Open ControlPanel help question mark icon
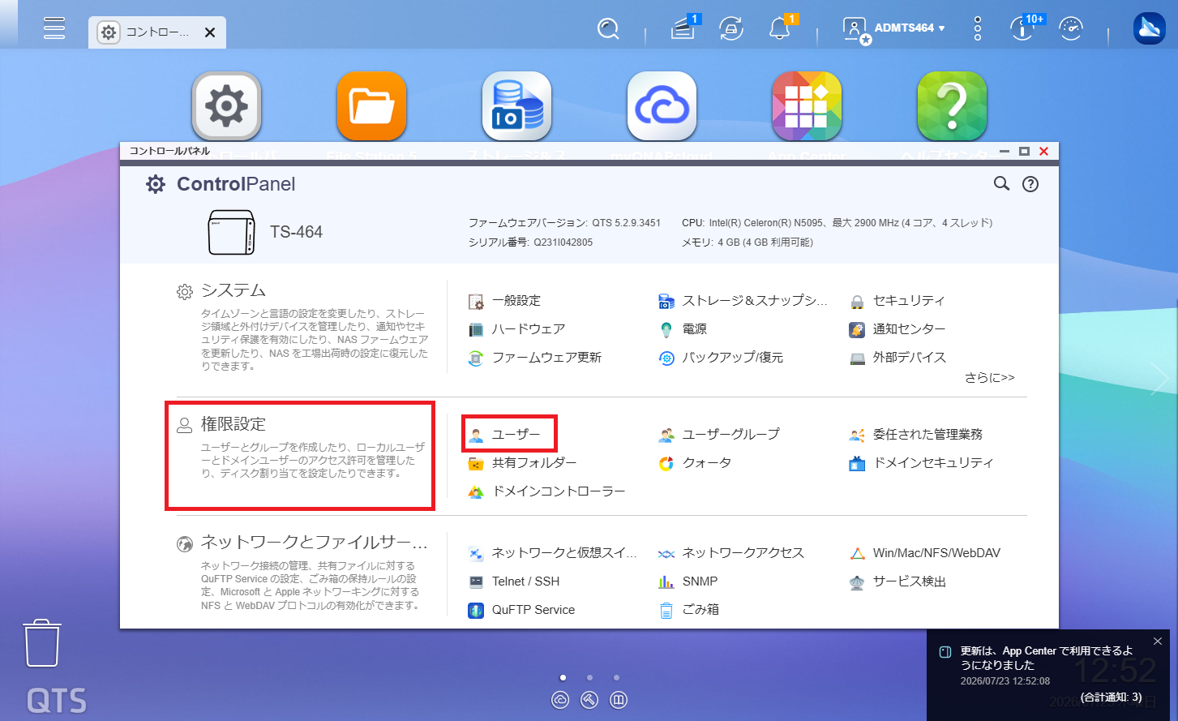 [1030, 184]
